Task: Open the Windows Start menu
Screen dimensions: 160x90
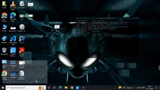Action: 3,88
